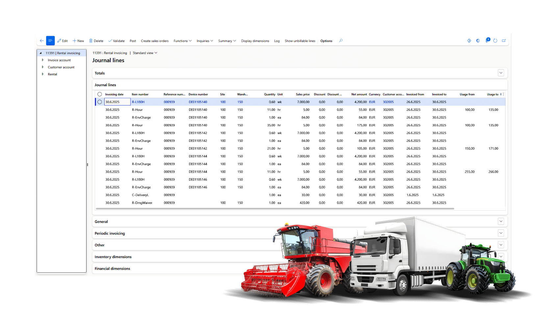The image size is (546, 329).
Task: Select the first R-L180H row radio circle
Action: (100, 102)
